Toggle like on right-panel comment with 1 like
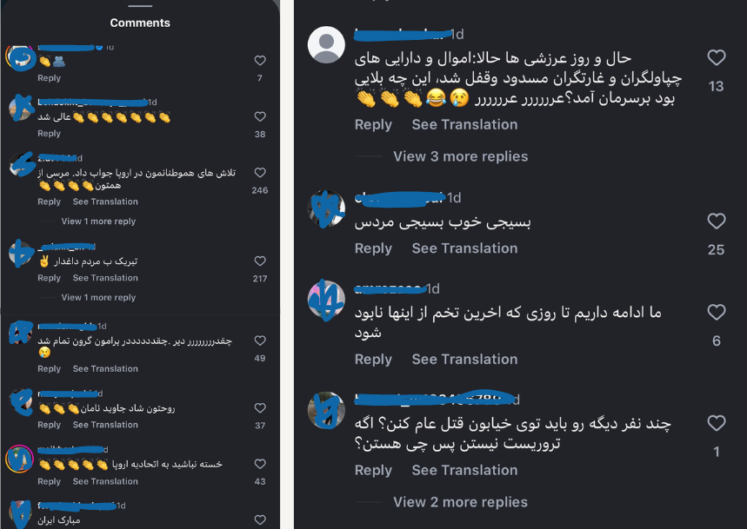Screen dimensions: 747x529 click(716, 424)
